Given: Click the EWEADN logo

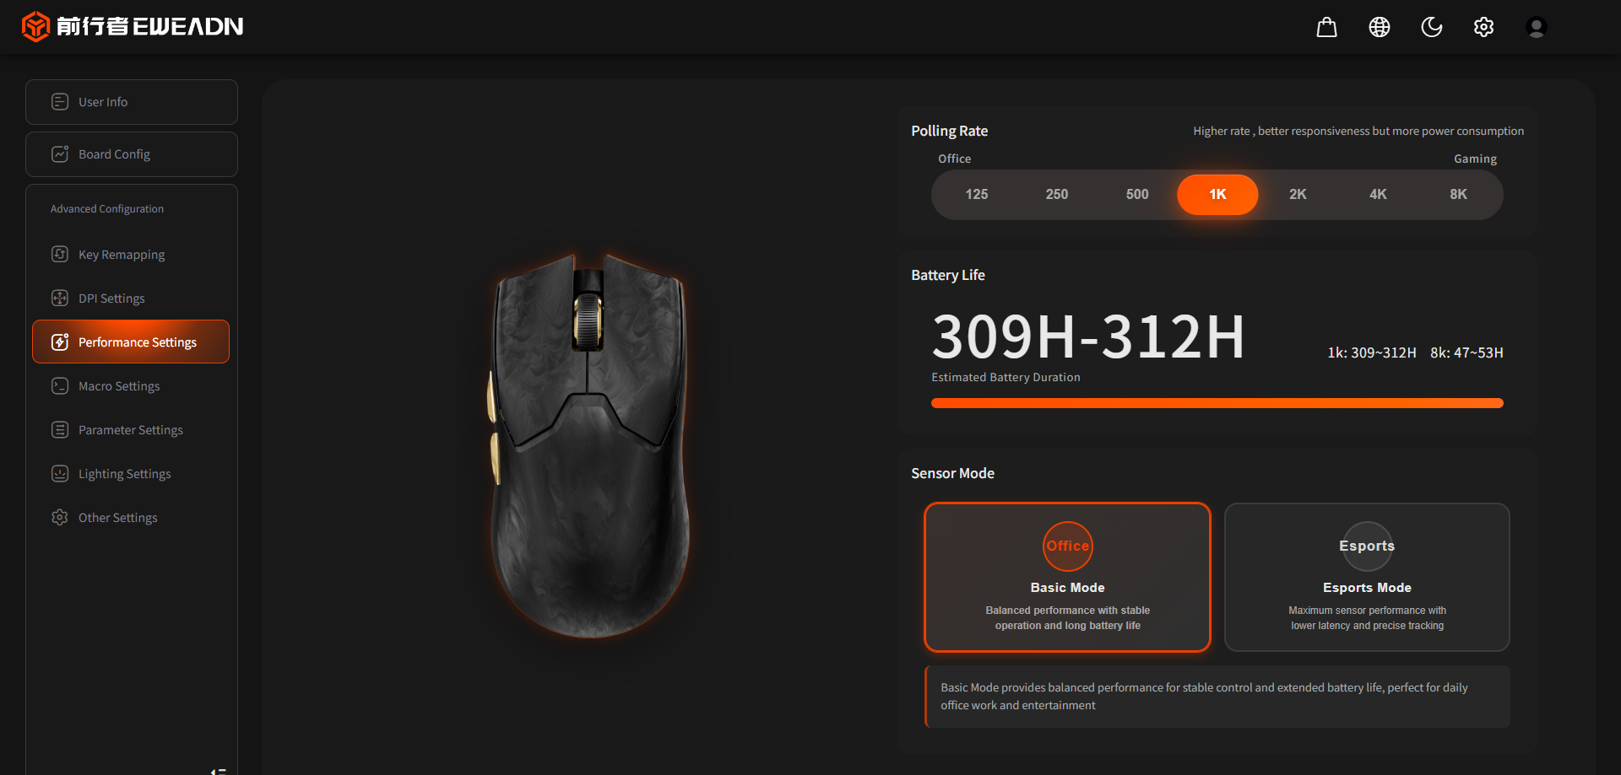Looking at the screenshot, I should (x=133, y=27).
